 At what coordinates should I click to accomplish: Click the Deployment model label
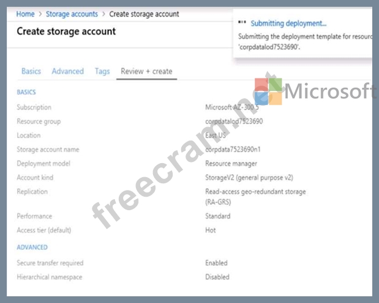point(43,164)
